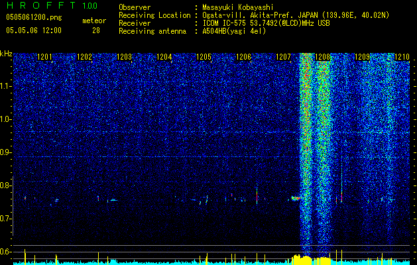The height and width of the screenshot is (265, 417).
Task: Click ICOM IC-575 receiver text
Action: 266,23
